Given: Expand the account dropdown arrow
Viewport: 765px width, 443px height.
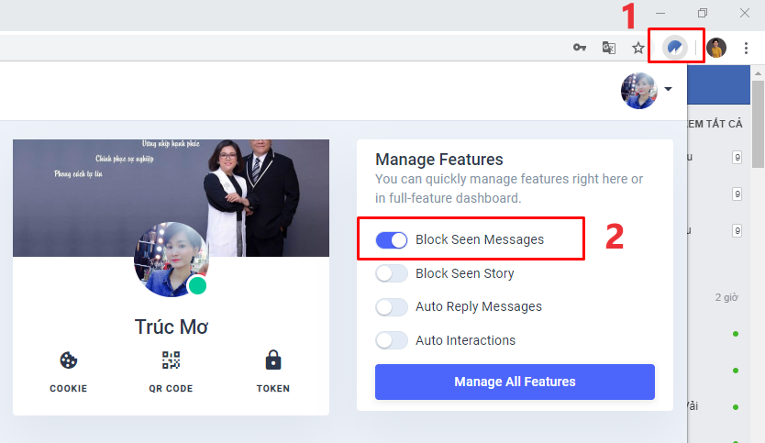Looking at the screenshot, I should tap(669, 89).
